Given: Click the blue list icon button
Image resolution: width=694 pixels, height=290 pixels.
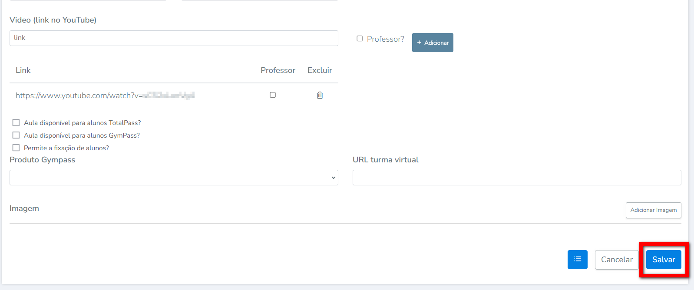Looking at the screenshot, I should pyautogui.click(x=577, y=260).
